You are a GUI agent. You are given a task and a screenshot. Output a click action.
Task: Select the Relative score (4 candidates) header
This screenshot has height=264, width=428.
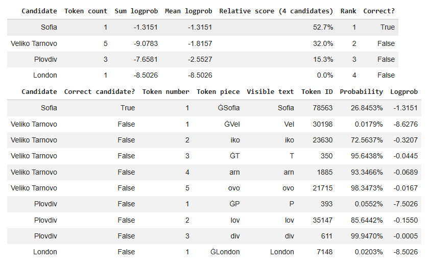[276, 11]
